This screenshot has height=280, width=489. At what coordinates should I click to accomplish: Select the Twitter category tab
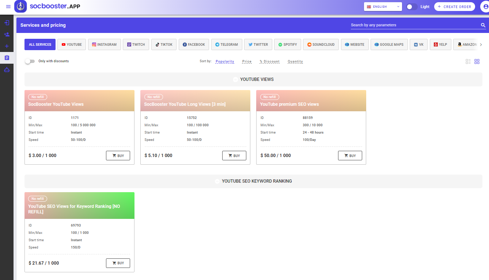click(258, 45)
